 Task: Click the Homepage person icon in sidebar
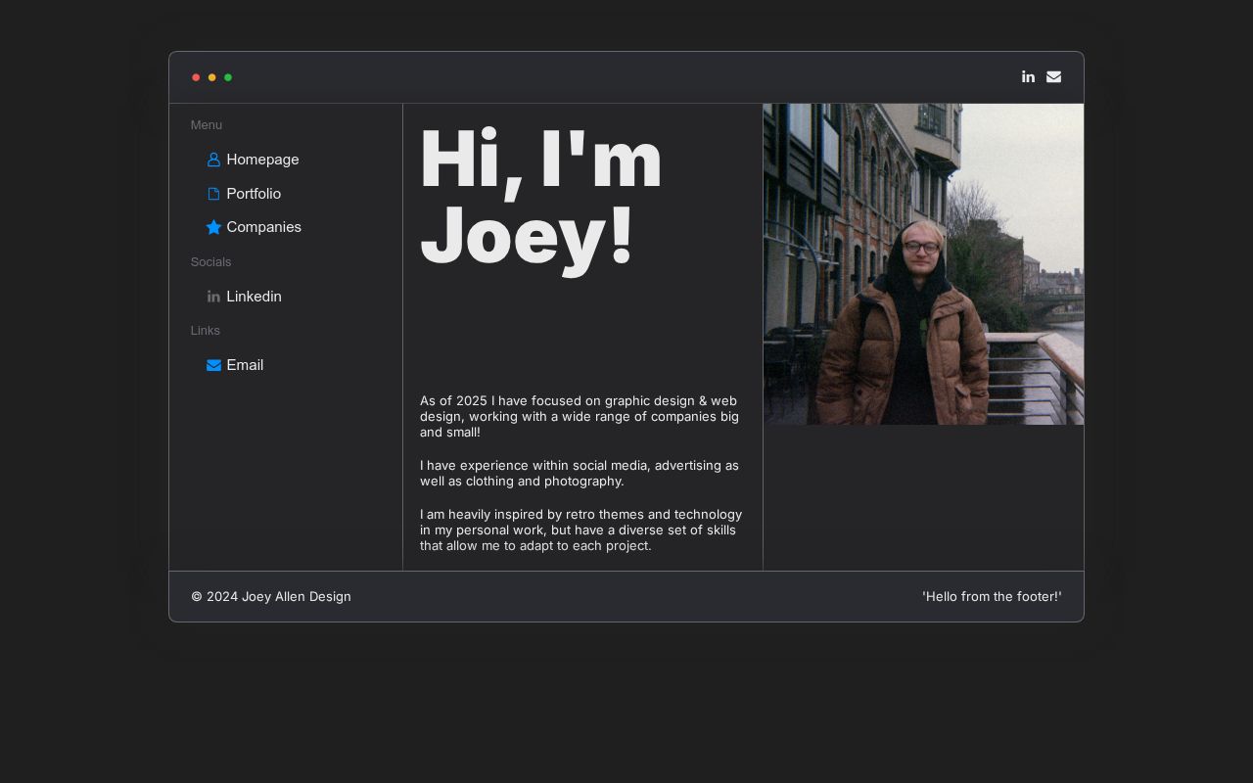tap(214, 160)
